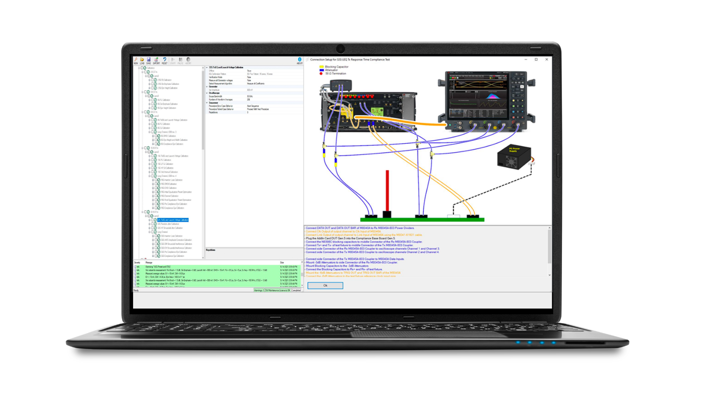
Task: Click info icon of Eye Area log row
Action: (x=135, y=277)
